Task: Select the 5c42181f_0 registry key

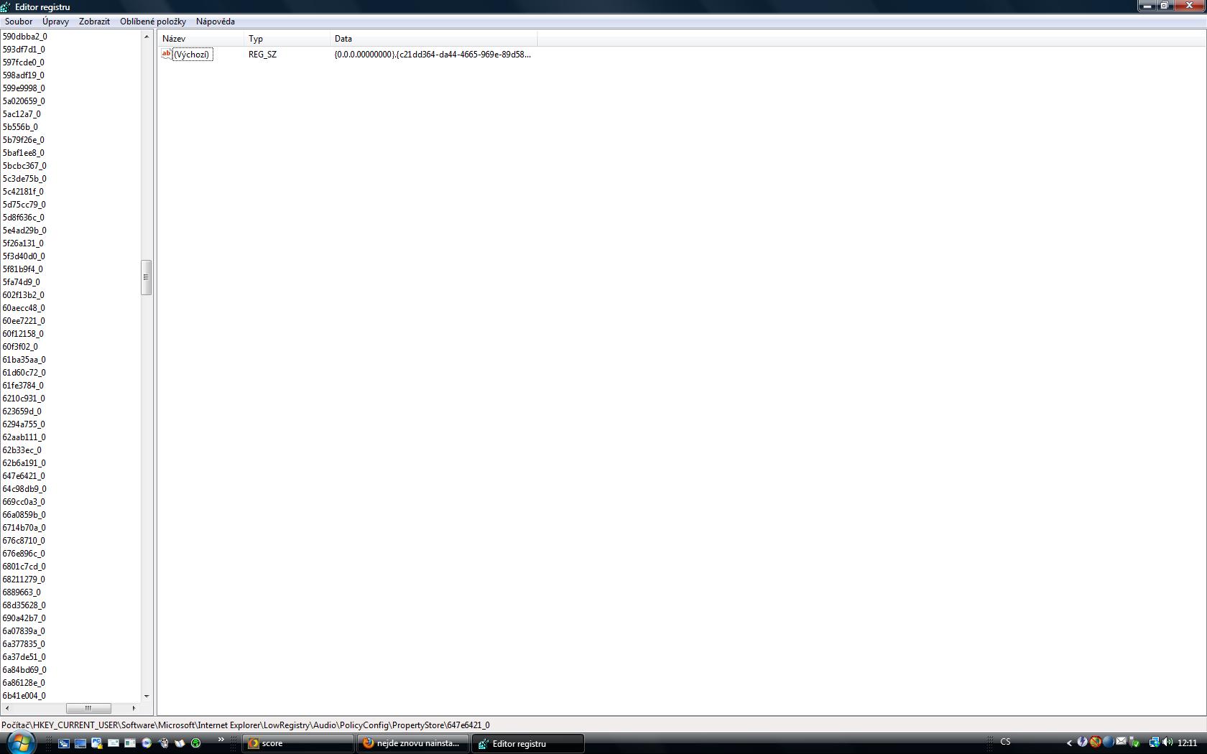Action: (23, 192)
